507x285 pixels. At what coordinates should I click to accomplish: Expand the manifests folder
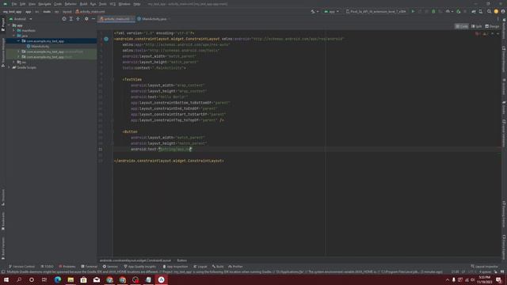pyautogui.click(x=14, y=30)
